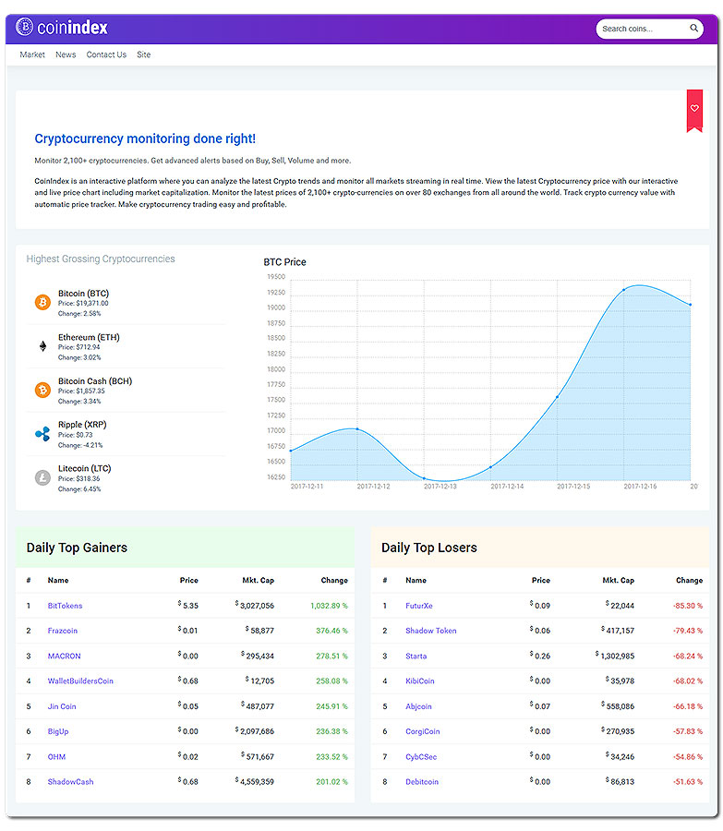The height and width of the screenshot is (831, 723).
Task: Open the BitTokens gainer link
Action: click(x=66, y=606)
